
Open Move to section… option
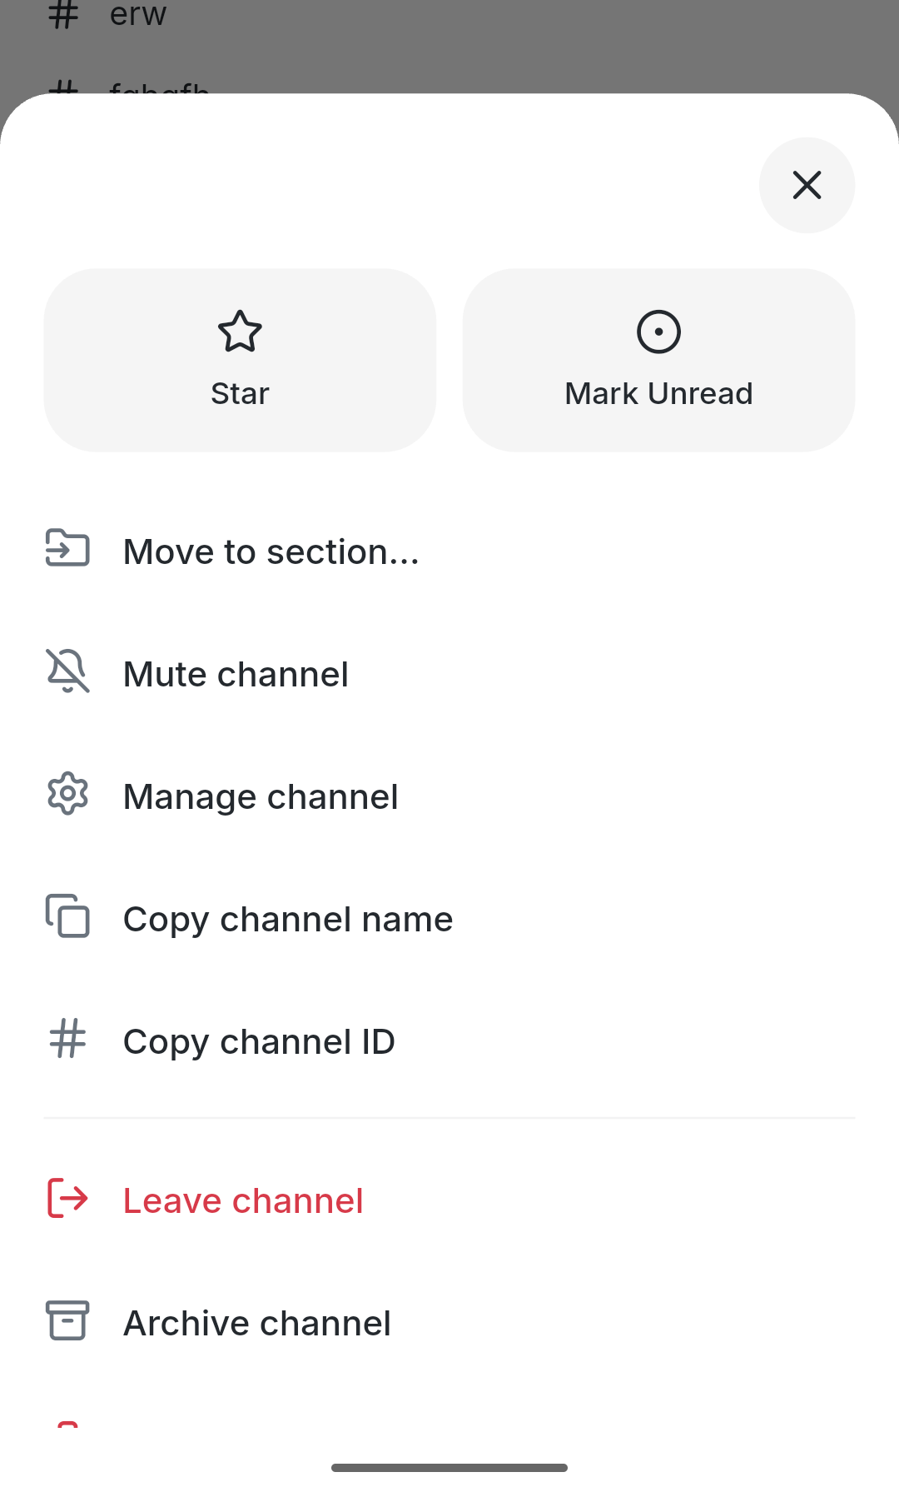tap(449, 551)
